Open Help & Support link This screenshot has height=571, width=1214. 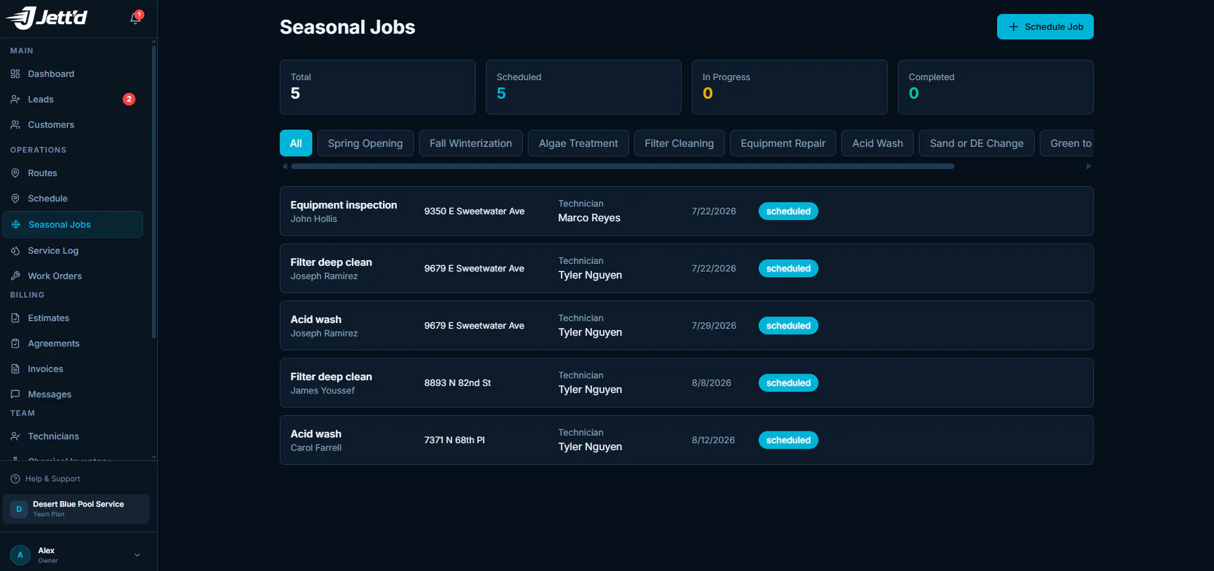[x=46, y=479]
